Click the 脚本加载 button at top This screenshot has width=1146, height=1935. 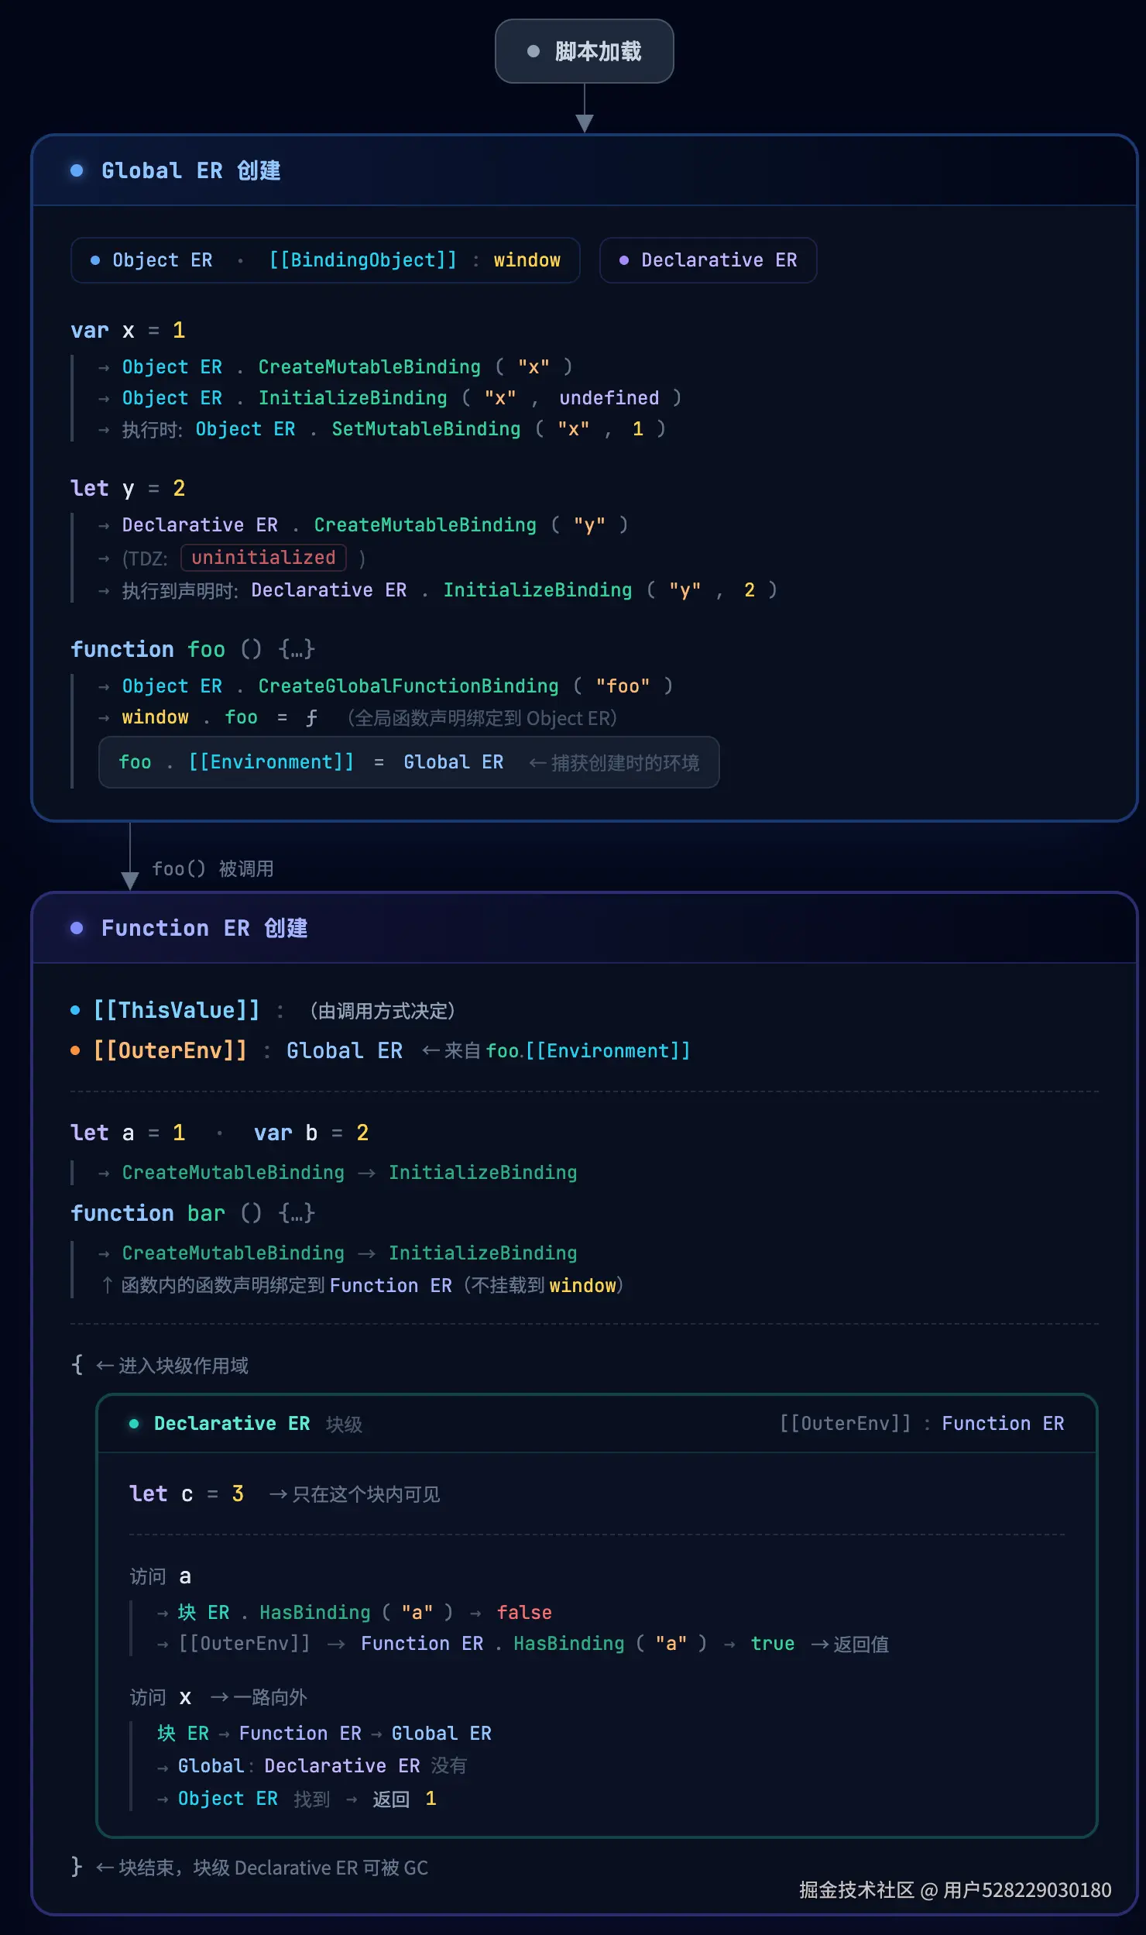[585, 51]
